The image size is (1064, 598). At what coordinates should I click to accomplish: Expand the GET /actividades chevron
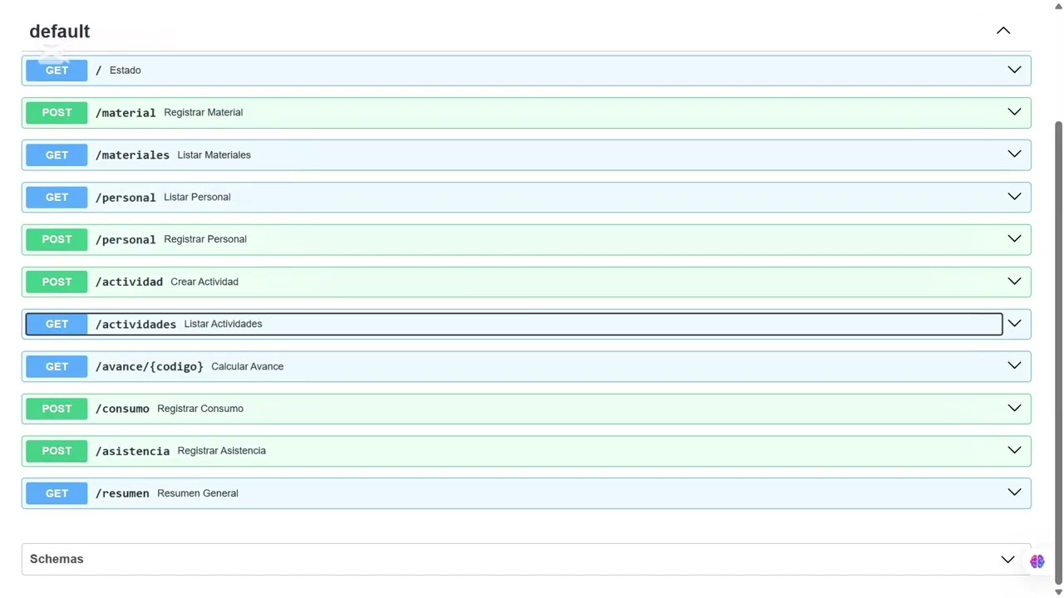click(1014, 324)
